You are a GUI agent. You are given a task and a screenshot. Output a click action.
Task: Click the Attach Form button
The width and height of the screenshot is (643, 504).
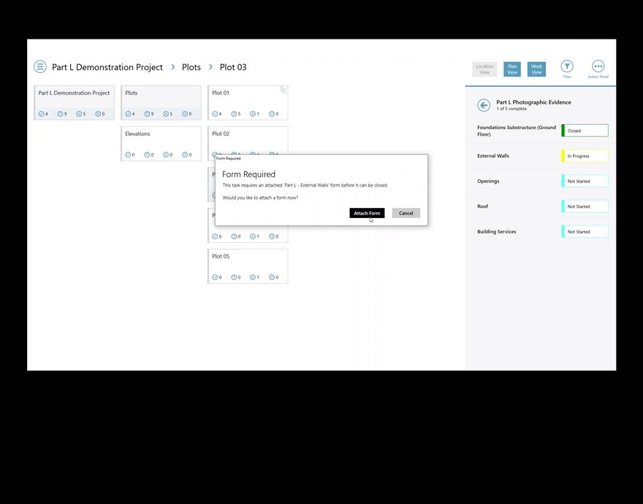point(367,213)
